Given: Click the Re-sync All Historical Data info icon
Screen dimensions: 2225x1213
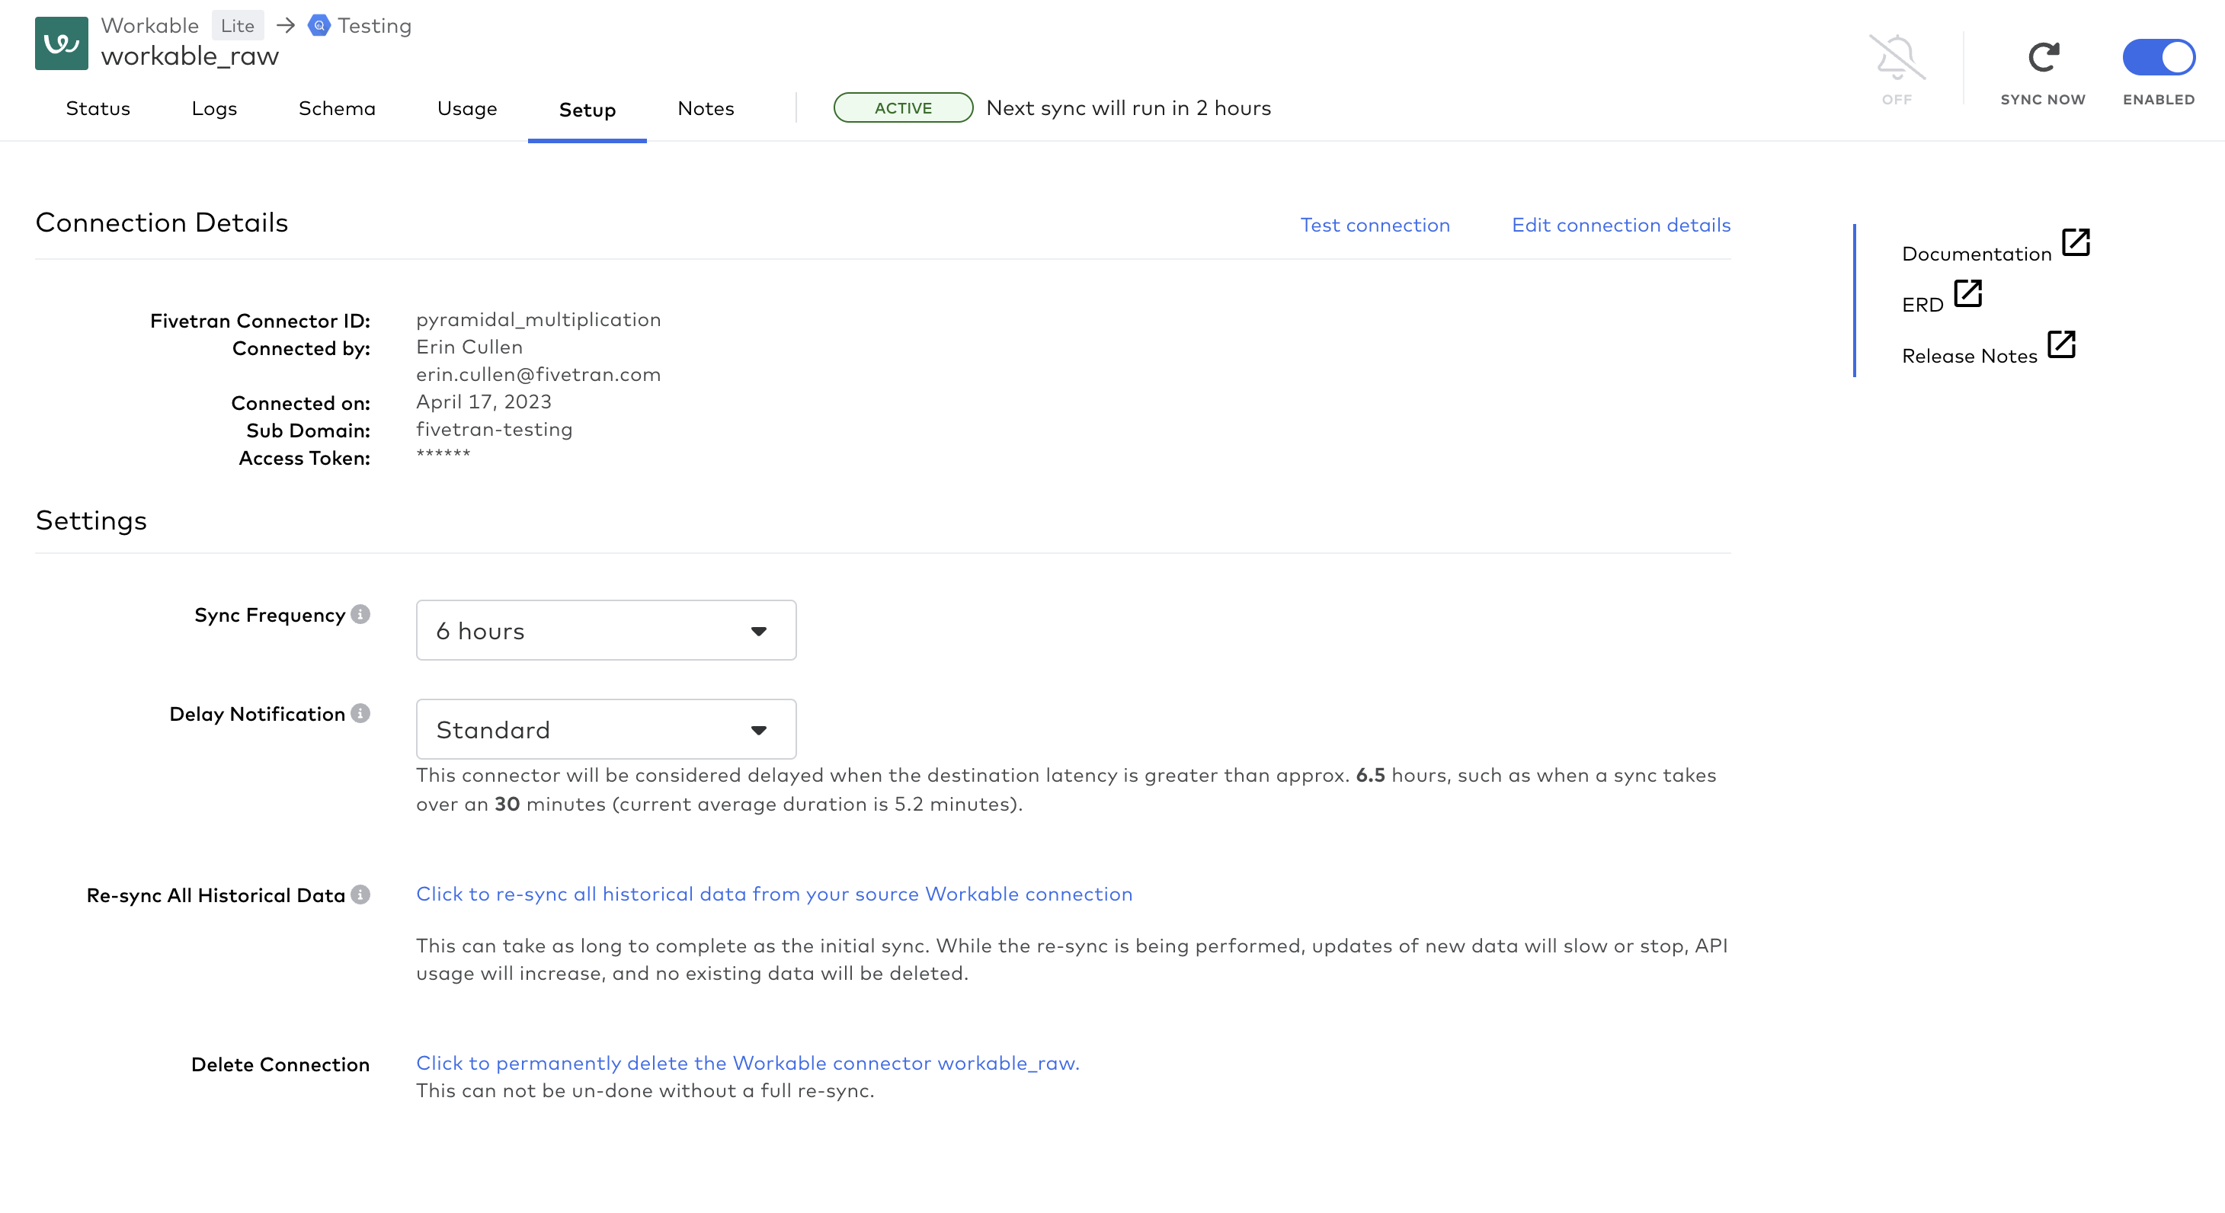Looking at the screenshot, I should [362, 895].
